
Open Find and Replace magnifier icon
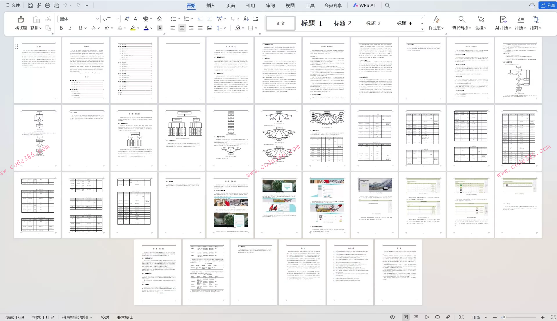462,20
